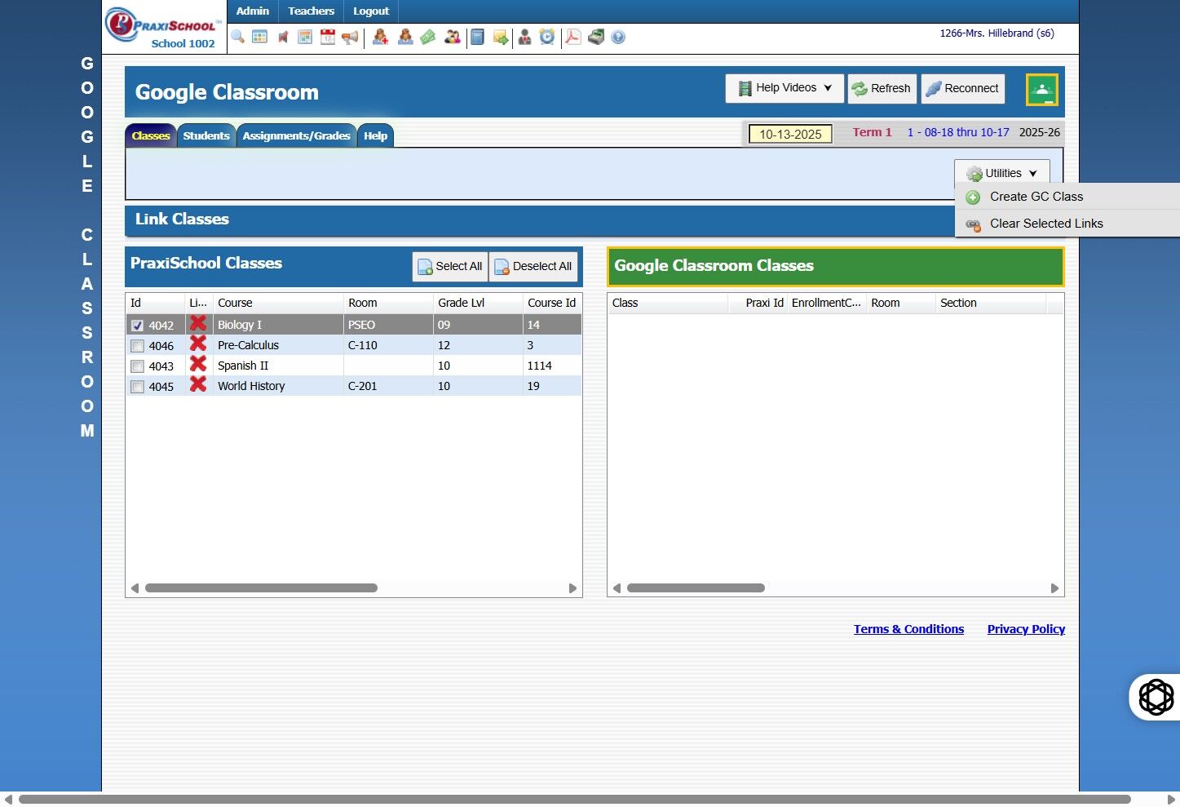Image resolution: width=1180 pixels, height=807 pixels.
Task: Check the checkbox for class 4043
Action: (x=137, y=366)
